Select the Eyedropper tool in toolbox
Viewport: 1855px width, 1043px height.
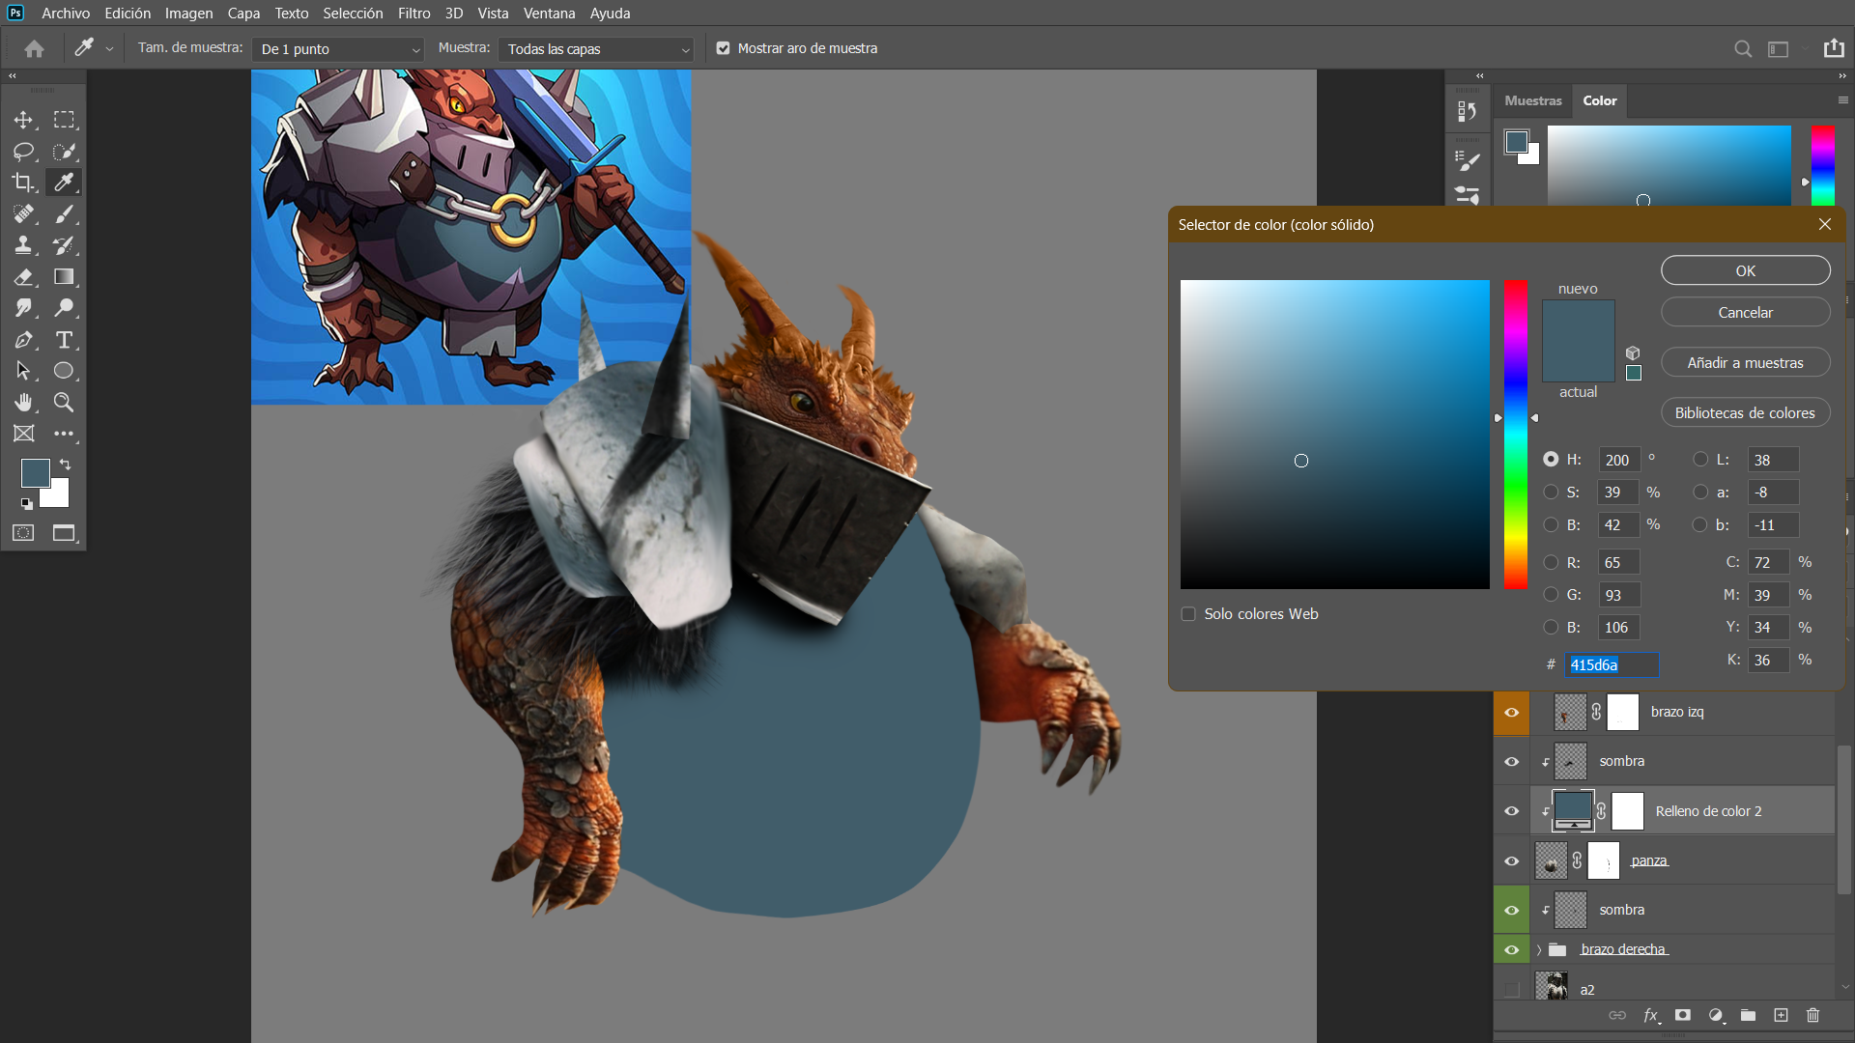64,183
